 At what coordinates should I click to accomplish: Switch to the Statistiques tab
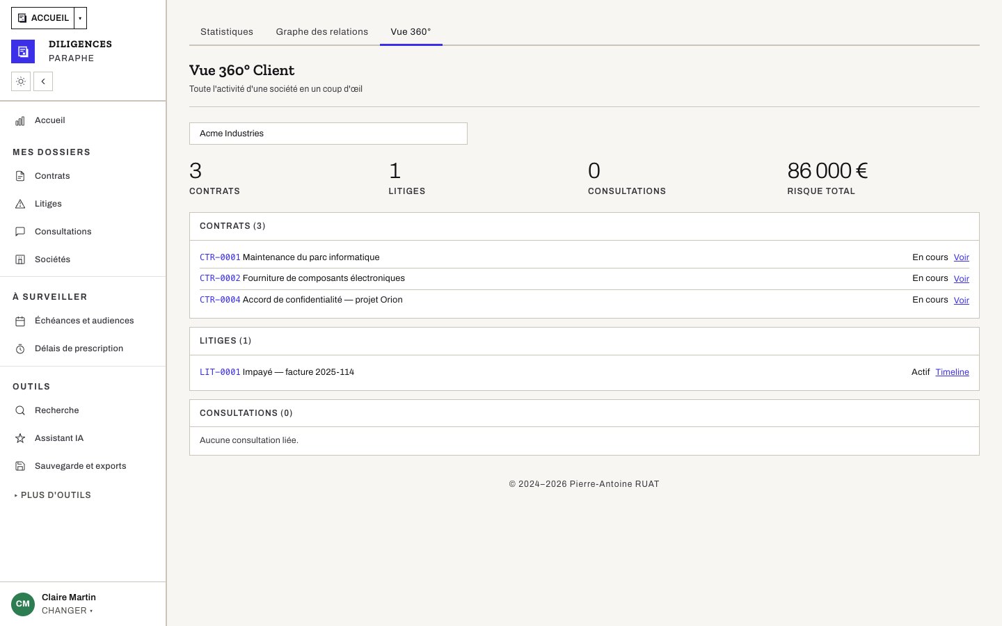click(x=227, y=32)
